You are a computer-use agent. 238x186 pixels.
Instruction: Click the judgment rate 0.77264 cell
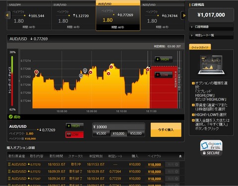115,172
